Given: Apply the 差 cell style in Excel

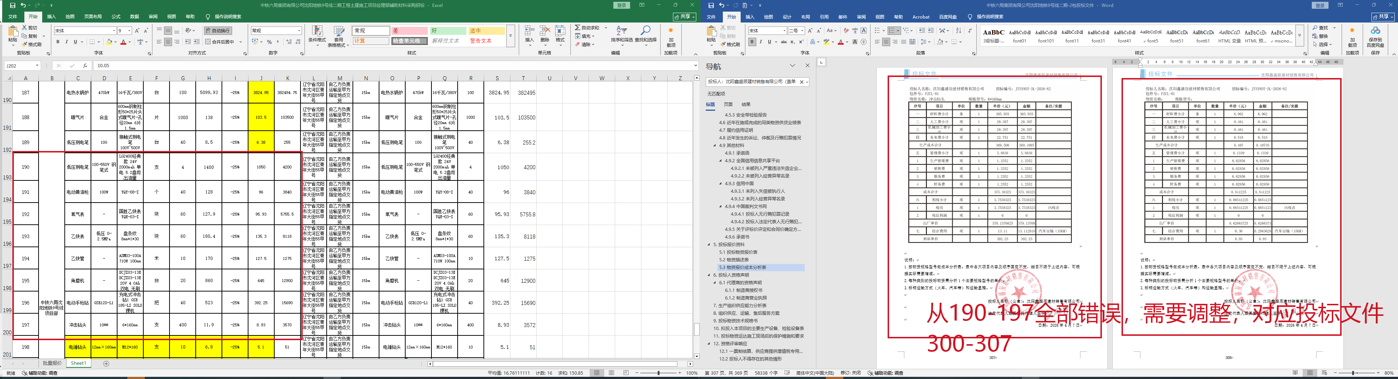Looking at the screenshot, I should click(410, 31).
